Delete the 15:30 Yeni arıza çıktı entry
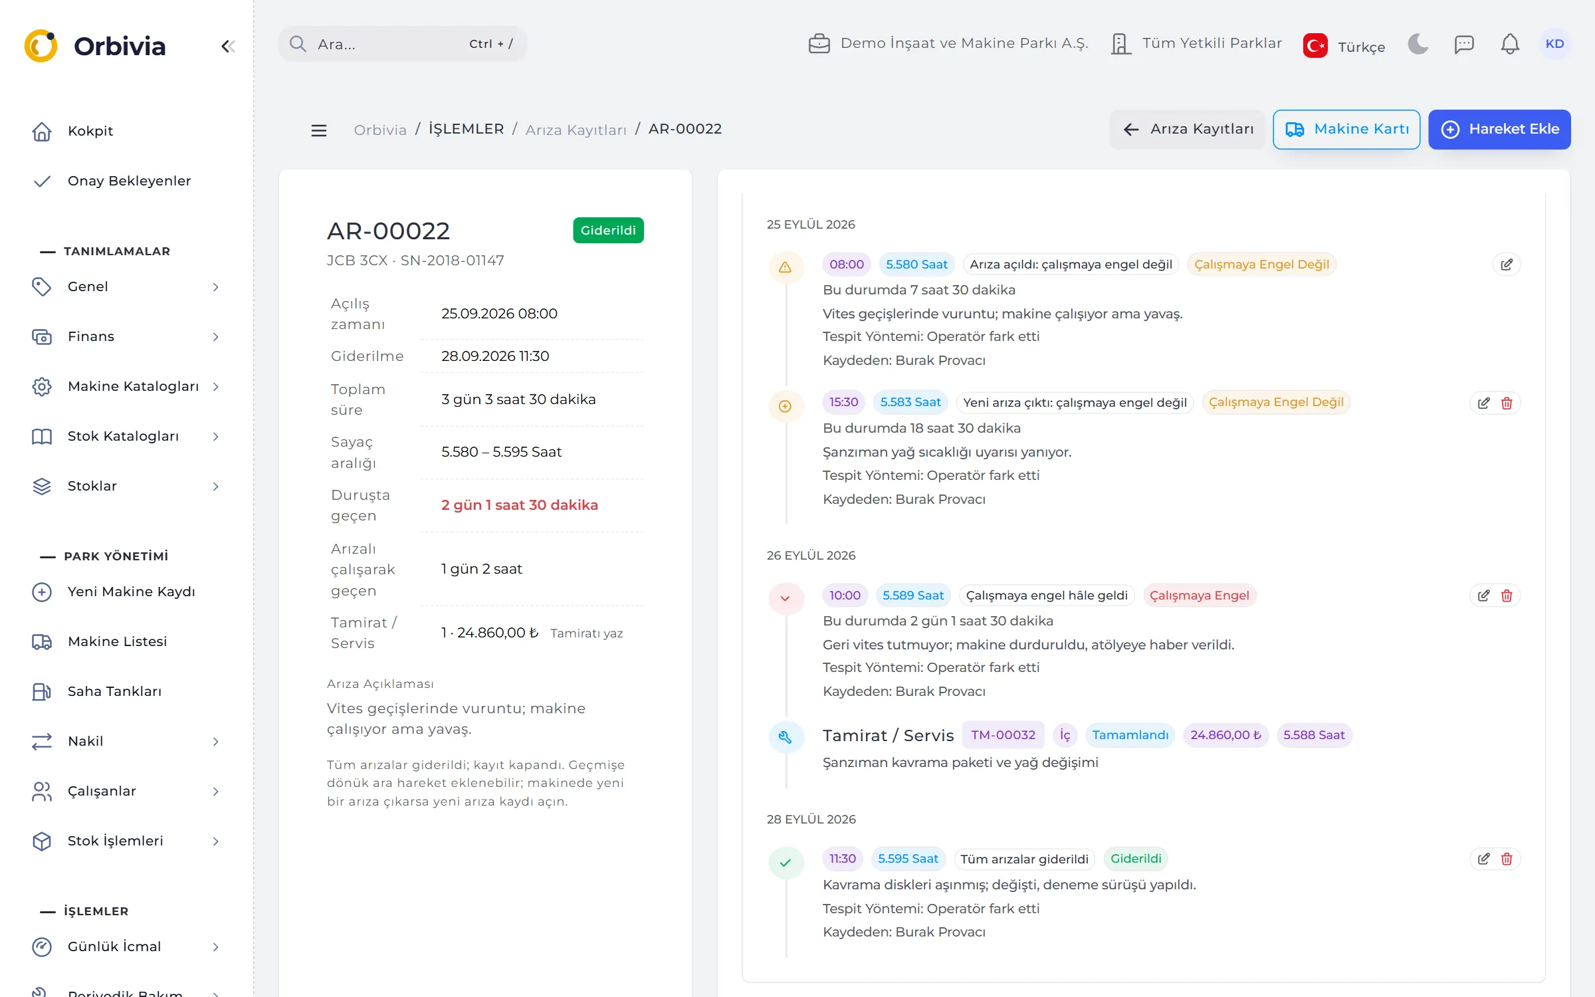1595x997 pixels. click(1507, 403)
